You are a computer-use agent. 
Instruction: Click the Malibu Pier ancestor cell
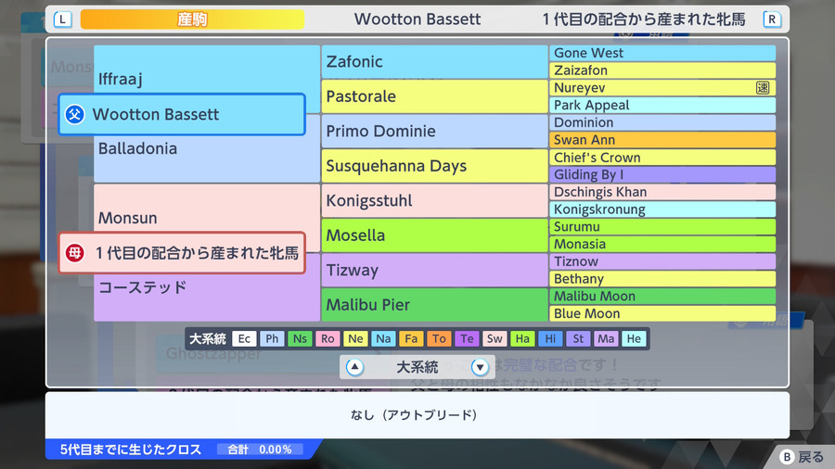click(434, 305)
